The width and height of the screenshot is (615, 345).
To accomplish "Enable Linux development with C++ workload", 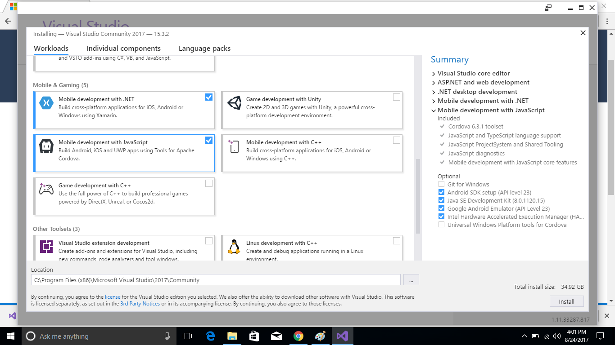I will click(397, 241).
